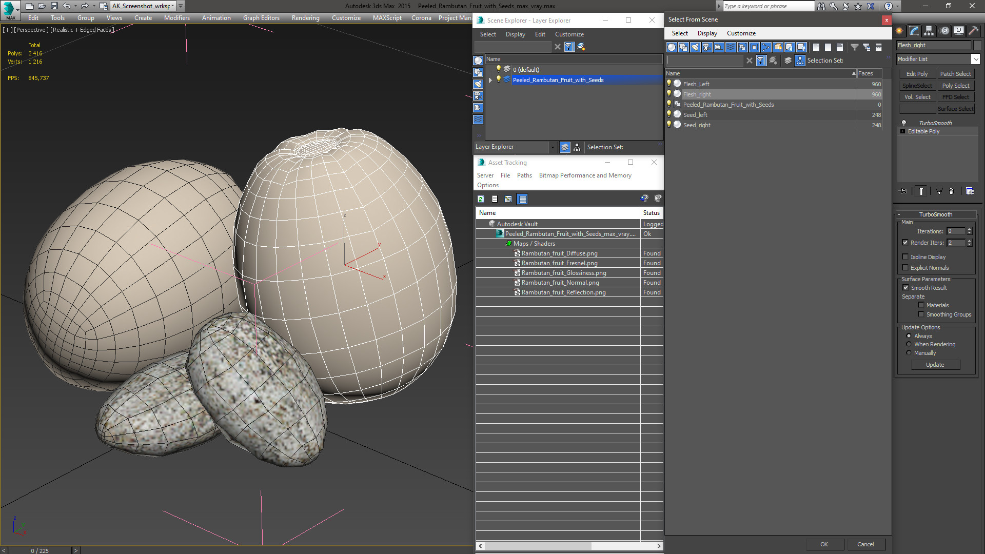The width and height of the screenshot is (985, 554).
Task: Open the Modifier List dropdown
Action: [975, 60]
